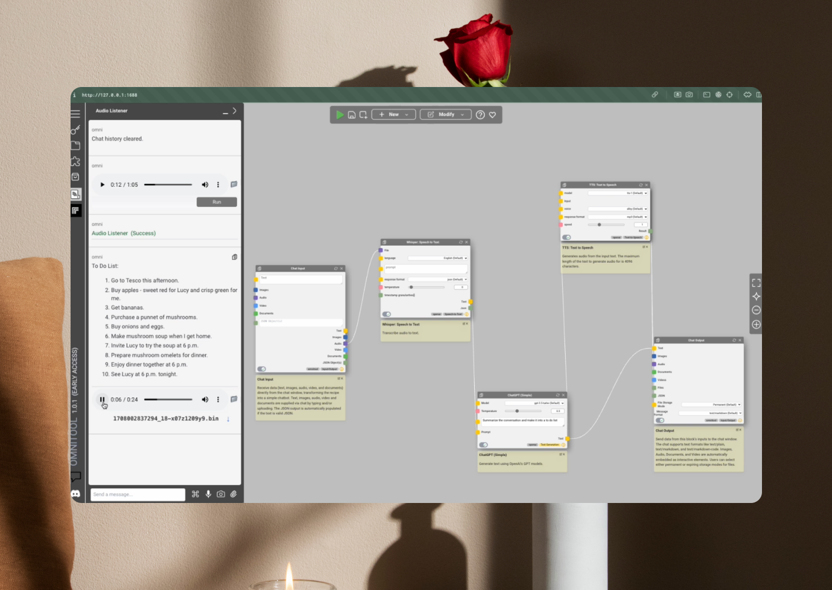Download the .bin audio file arrow
The width and height of the screenshot is (832, 590).
coord(228,419)
